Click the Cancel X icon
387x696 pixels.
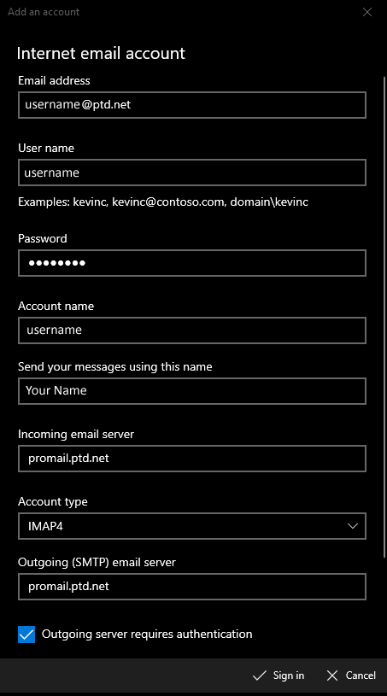[x=332, y=676]
